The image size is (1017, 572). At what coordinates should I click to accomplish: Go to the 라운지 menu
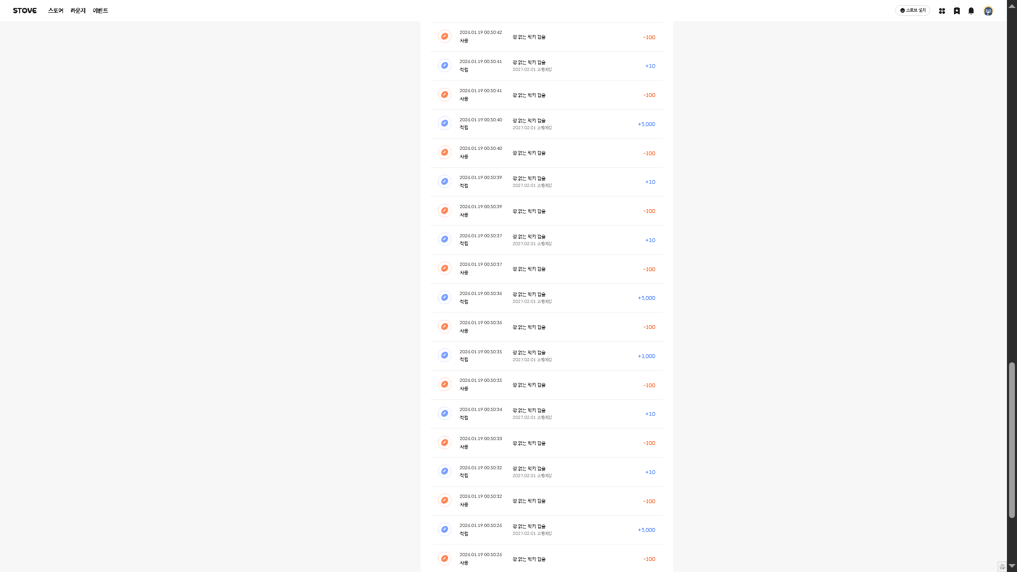(78, 11)
